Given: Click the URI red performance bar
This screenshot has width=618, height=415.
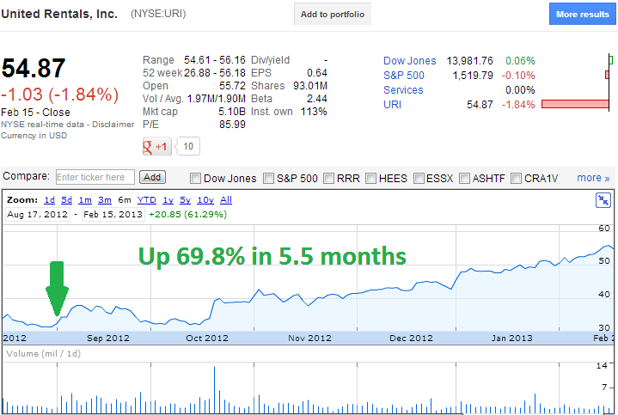Looking at the screenshot, I should 575,104.
